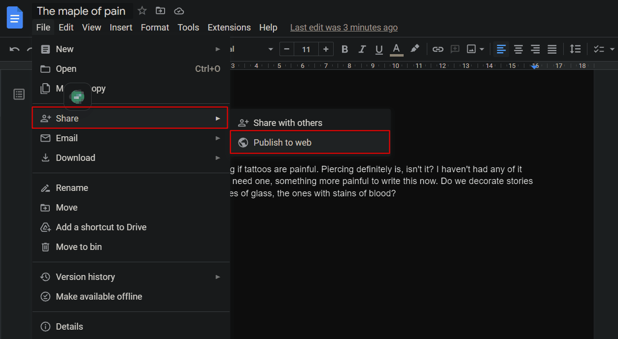Open the Format menu
Screen dimensions: 618x339
click(x=155, y=28)
